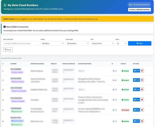Click the PHONE NUMBER ID column header
This screenshot has height=127, width=157.
[x=69, y=64]
